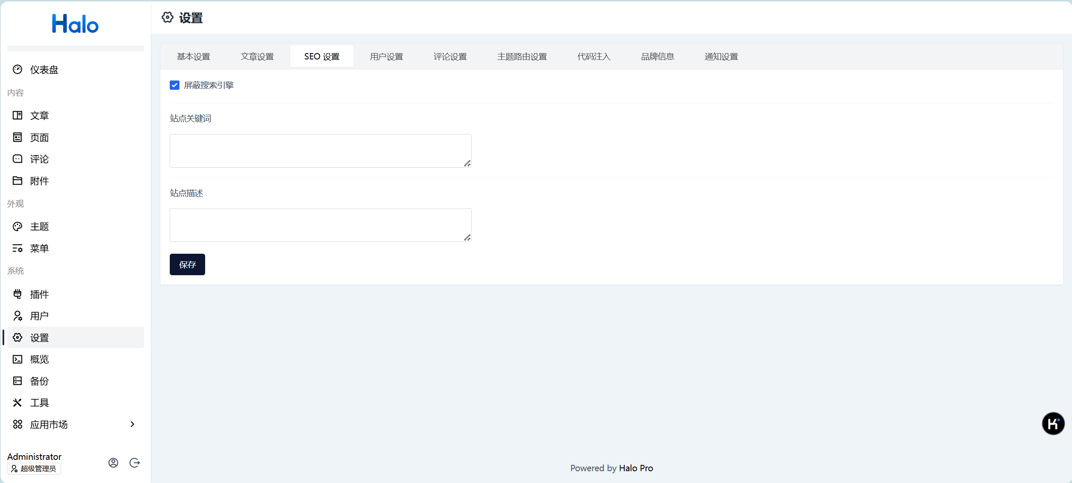Open the tools wrench icon
This screenshot has height=483, width=1072.
point(17,402)
